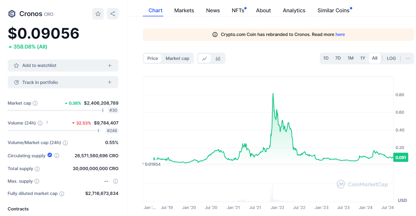
Task: Click the Contracts section heading
Action: [x=18, y=209]
